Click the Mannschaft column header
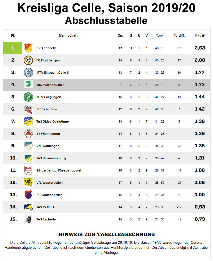 (68, 36)
